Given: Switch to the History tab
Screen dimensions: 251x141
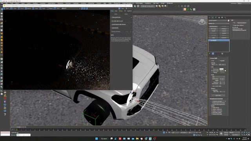Looking at the screenshot, I should point(121,11).
